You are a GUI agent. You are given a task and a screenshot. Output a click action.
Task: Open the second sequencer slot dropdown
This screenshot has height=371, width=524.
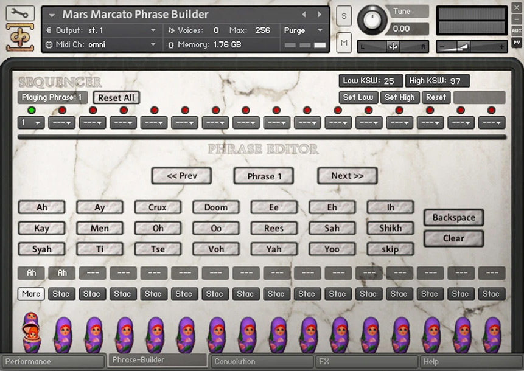click(x=61, y=123)
